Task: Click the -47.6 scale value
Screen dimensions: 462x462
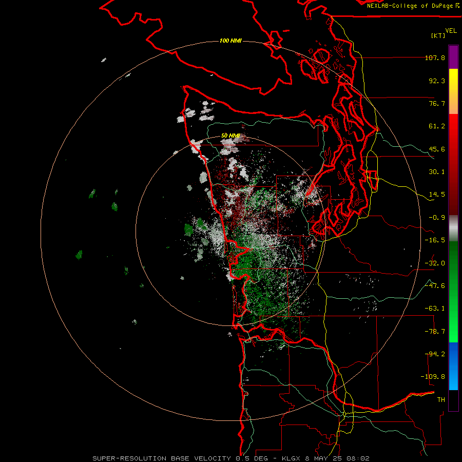Action: click(435, 286)
